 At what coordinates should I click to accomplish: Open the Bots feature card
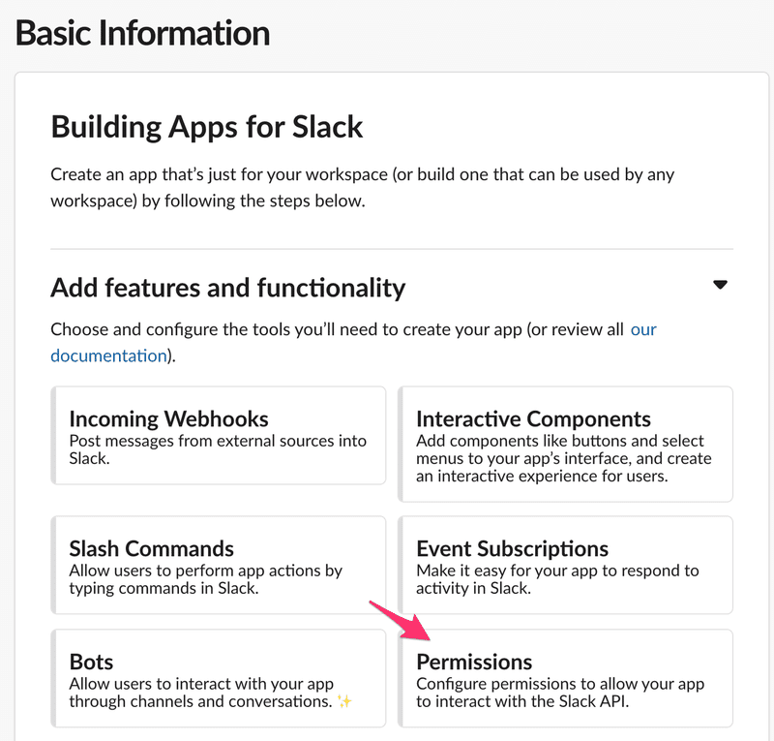[219, 678]
